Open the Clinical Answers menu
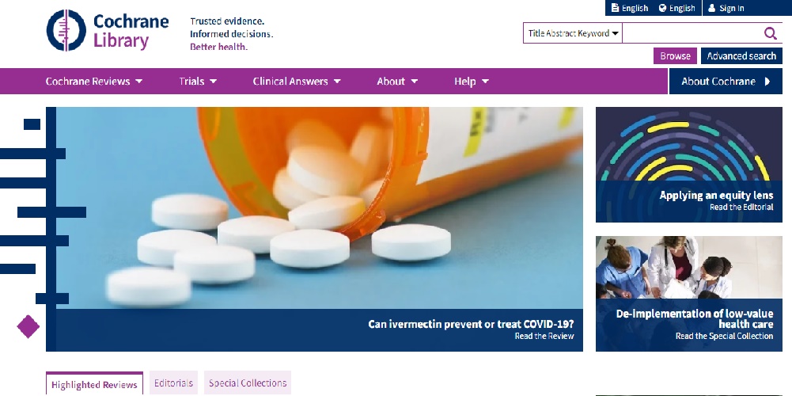Screen dimensions: 792x396 tap(297, 82)
